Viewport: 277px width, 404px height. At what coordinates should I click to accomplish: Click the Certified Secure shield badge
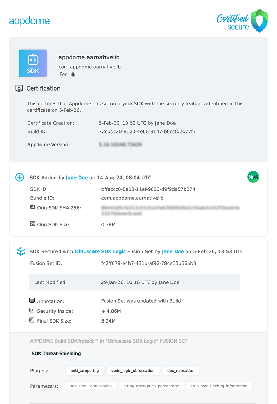coord(259,21)
